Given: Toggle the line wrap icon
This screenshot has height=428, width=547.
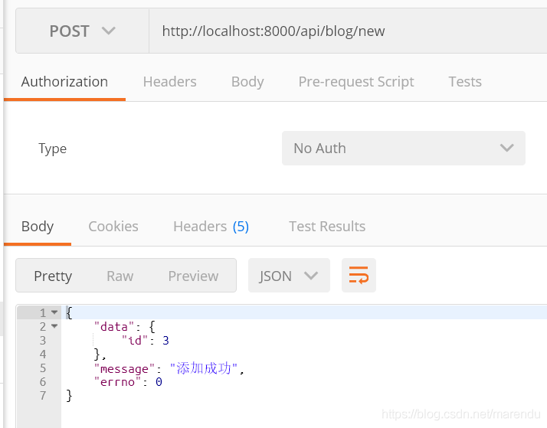Looking at the screenshot, I should pos(359,276).
